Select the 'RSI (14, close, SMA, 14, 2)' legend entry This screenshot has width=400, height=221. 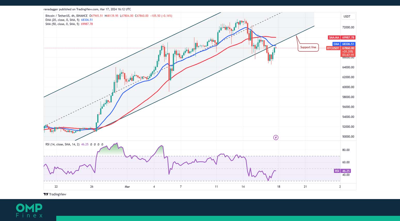[x=62, y=144]
